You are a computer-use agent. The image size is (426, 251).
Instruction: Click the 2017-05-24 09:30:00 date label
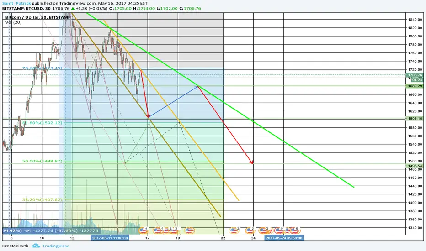click(284, 238)
